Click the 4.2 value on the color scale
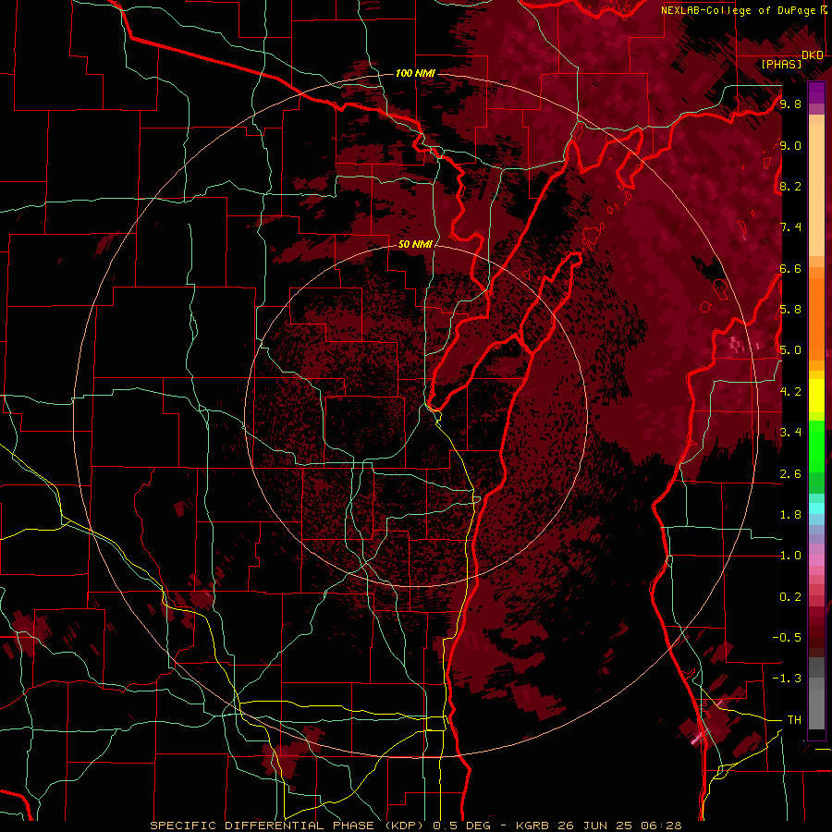The width and height of the screenshot is (832, 832). [x=790, y=392]
